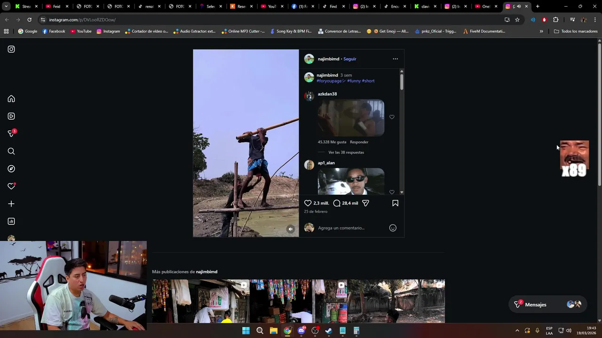Open the second thumbnail under Más publicaciones

(298, 301)
